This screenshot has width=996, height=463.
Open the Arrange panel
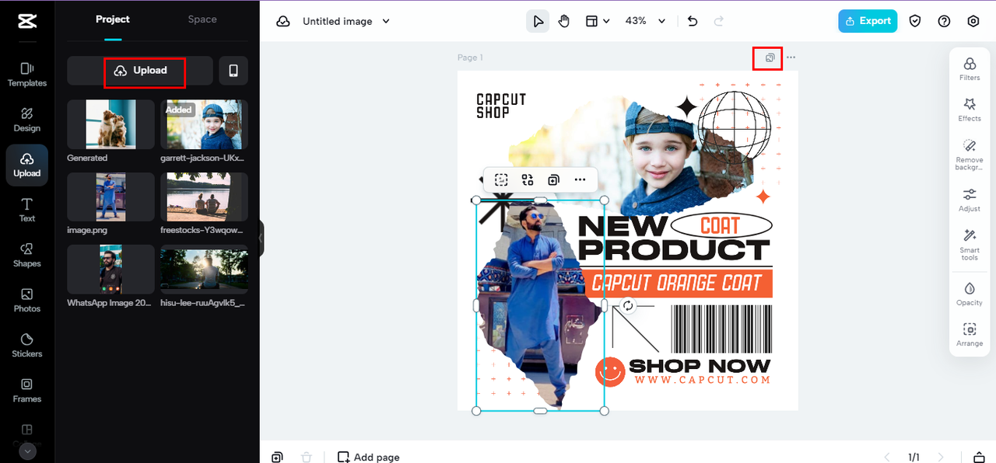[970, 335]
